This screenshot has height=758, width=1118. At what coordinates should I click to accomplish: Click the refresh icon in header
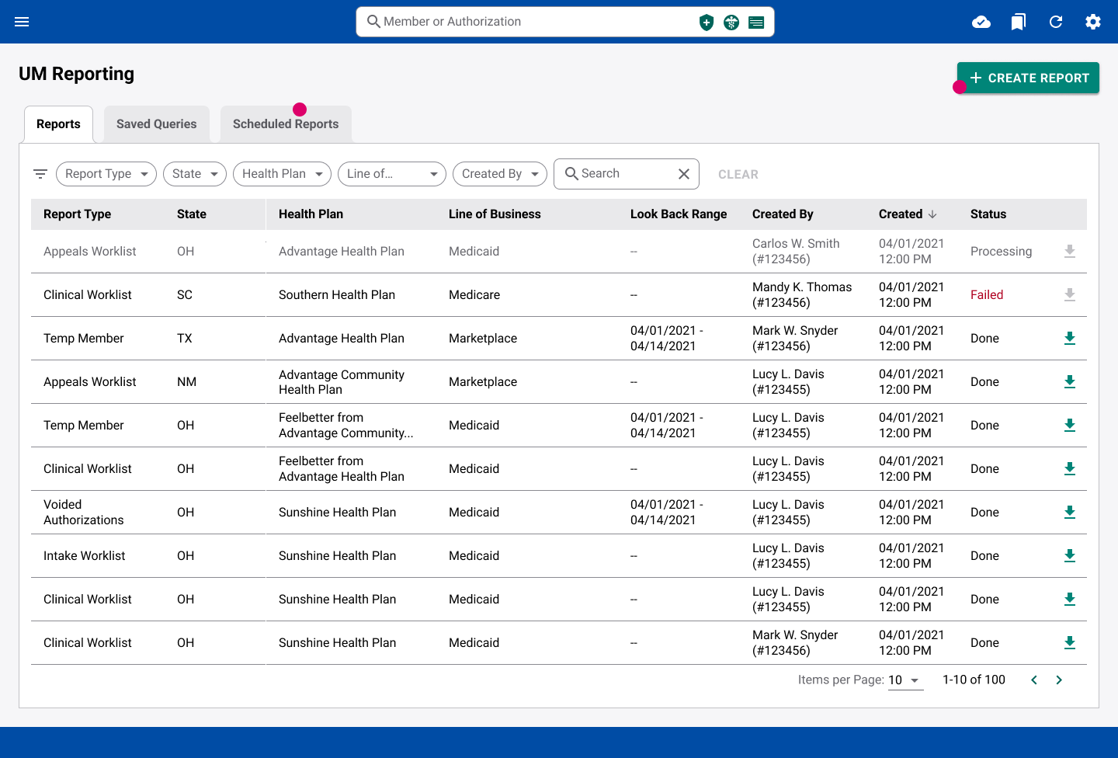click(x=1056, y=22)
